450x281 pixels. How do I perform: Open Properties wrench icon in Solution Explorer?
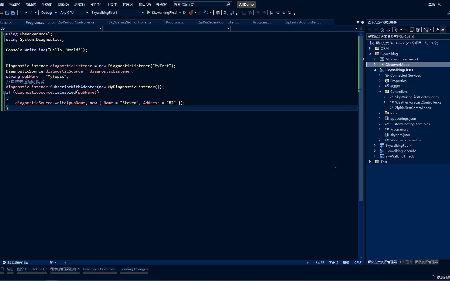(437, 30)
